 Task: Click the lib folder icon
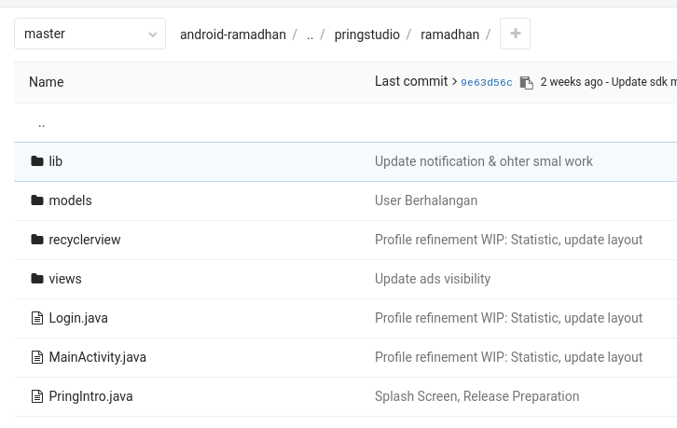click(37, 161)
